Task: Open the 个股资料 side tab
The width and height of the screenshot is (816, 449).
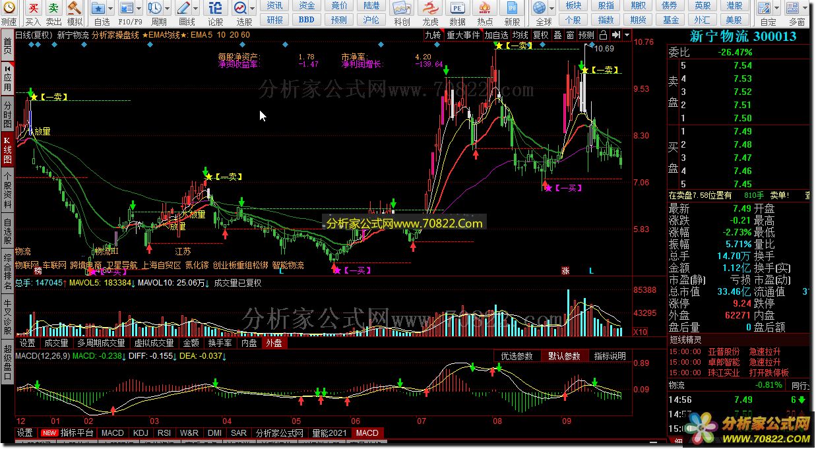Action: (x=7, y=191)
